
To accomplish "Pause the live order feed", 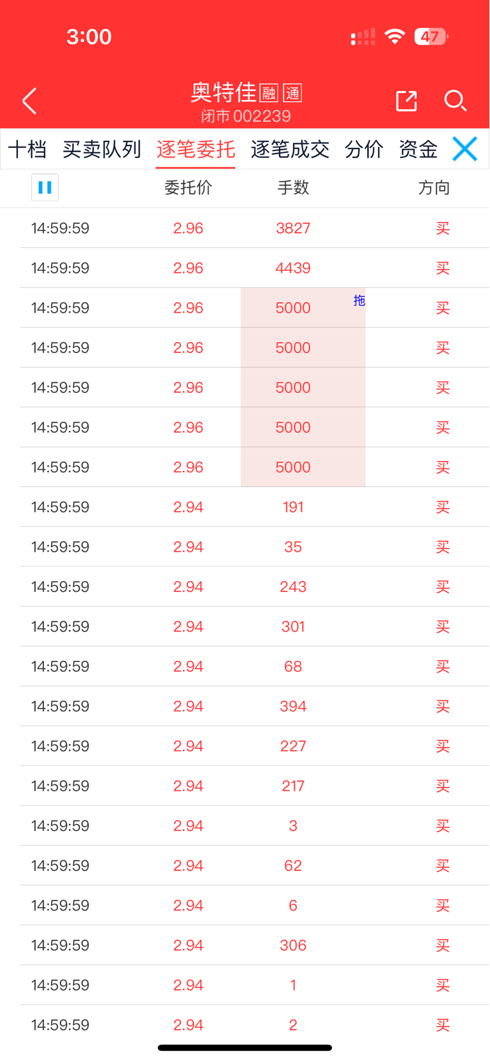I will click(x=45, y=187).
